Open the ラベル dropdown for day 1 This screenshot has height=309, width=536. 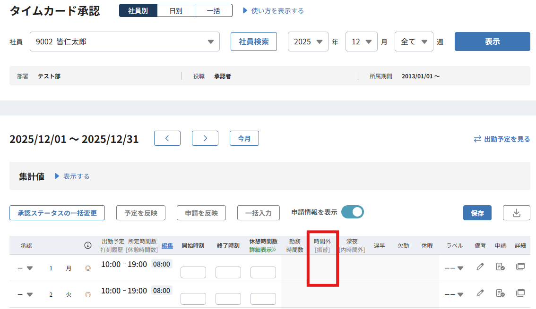click(454, 268)
